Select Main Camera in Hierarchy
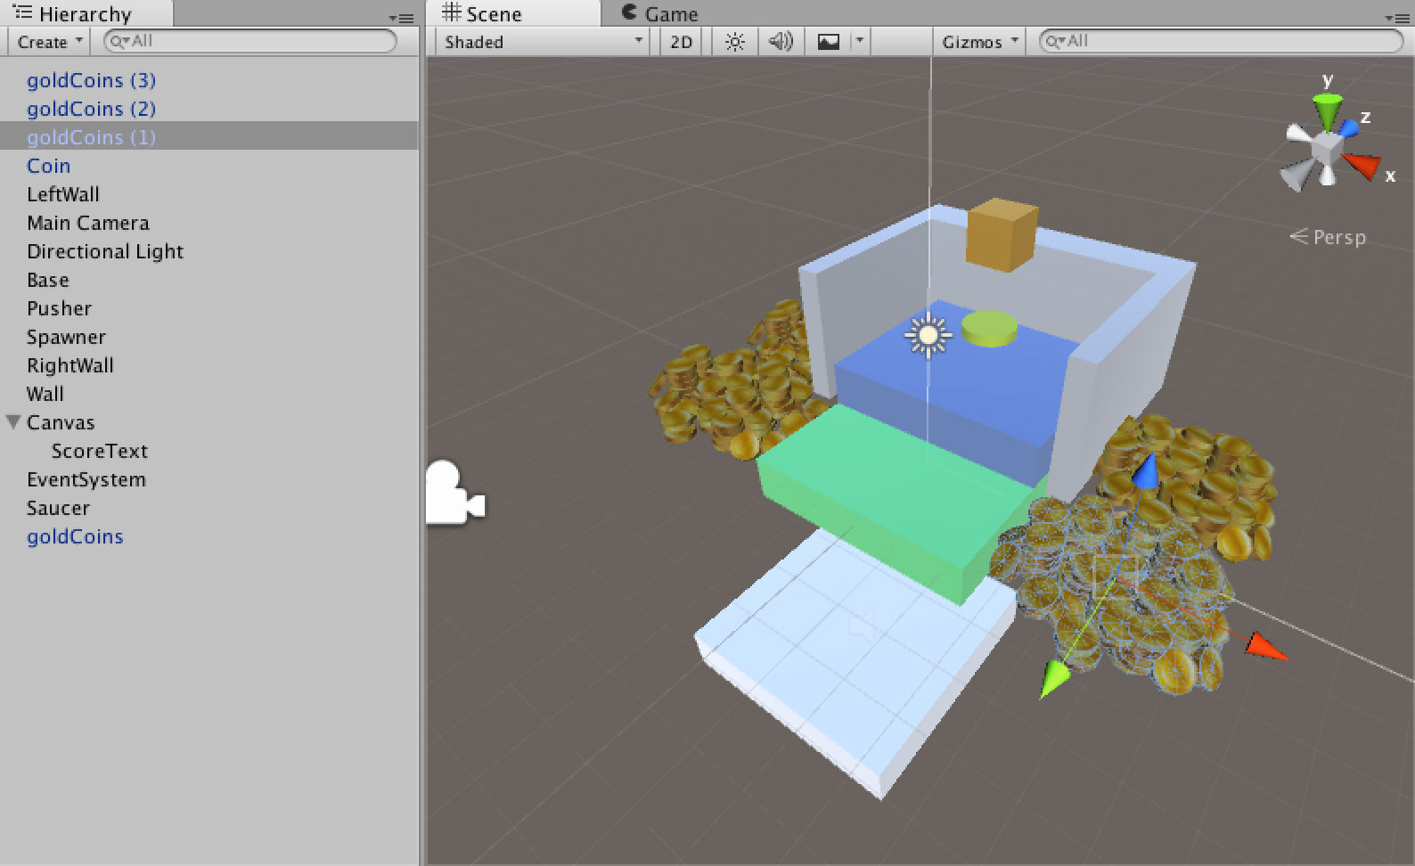Viewport: 1415px width, 866px height. click(209, 223)
